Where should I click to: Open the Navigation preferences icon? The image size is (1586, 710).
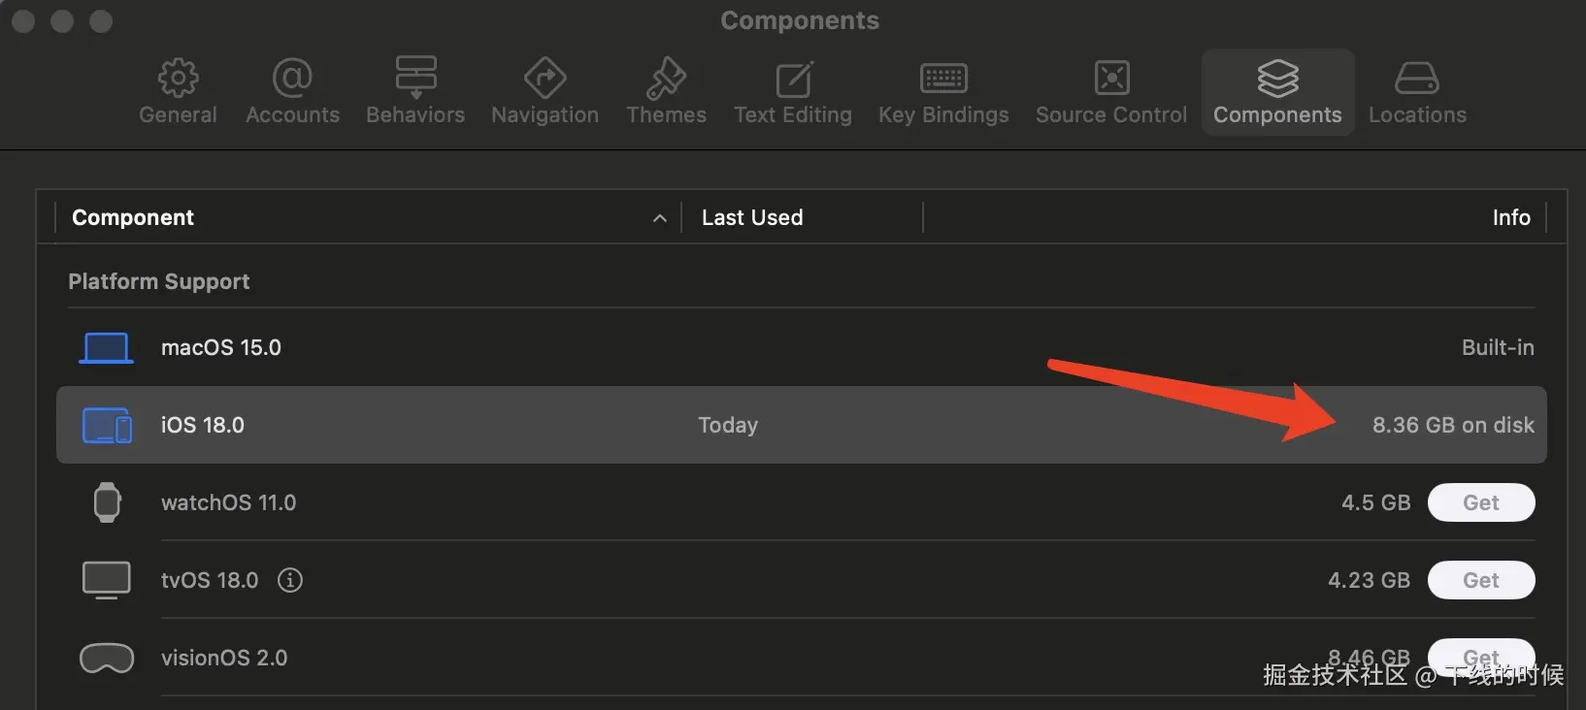pyautogui.click(x=545, y=78)
